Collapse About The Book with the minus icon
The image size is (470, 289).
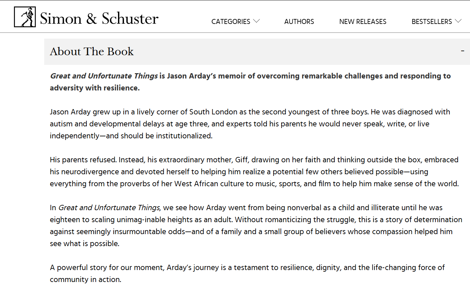pyautogui.click(x=462, y=51)
